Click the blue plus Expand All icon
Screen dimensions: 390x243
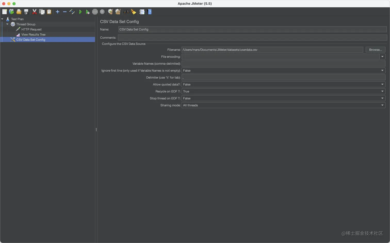pyautogui.click(x=58, y=12)
